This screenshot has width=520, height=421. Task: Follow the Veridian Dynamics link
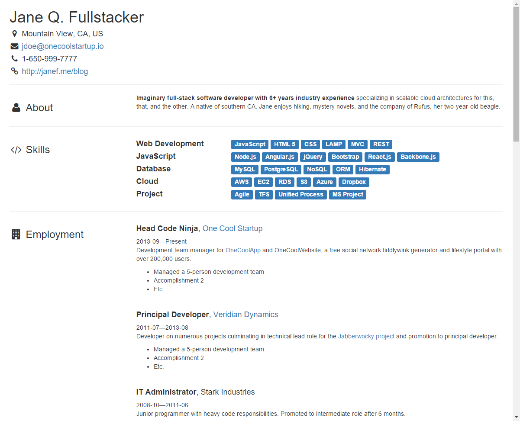[245, 315]
